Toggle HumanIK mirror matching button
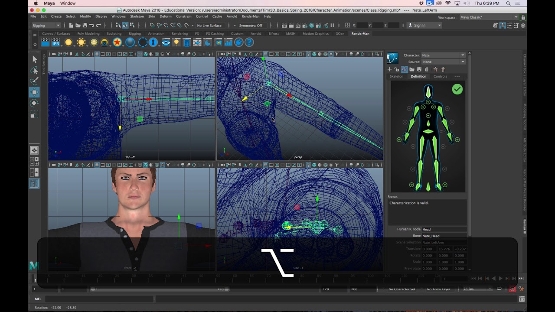The height and width of the screenshot is (312, 555). 405,69
